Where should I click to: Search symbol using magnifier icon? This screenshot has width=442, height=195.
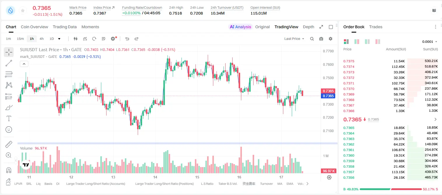click(312, 39)
